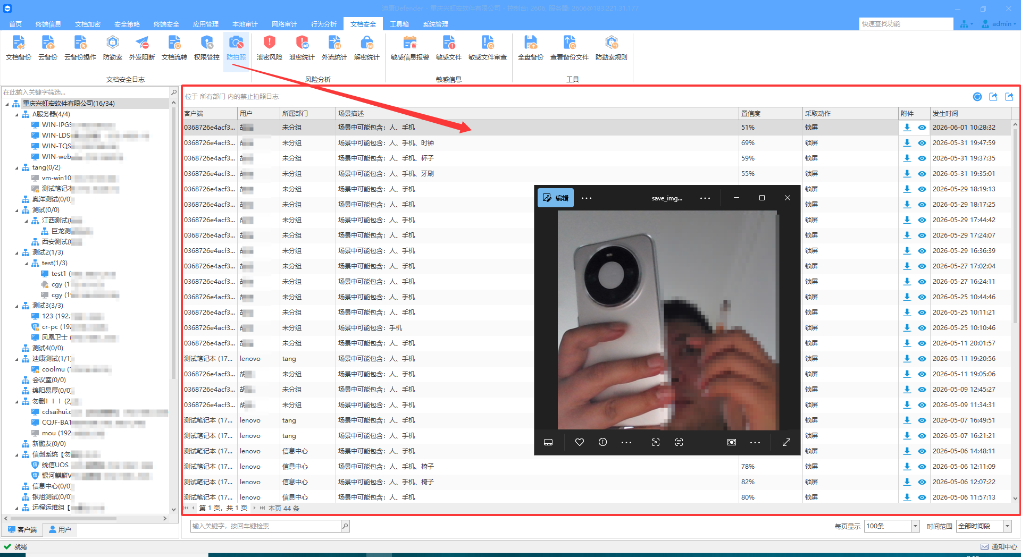The width and height of the screenshot is (1021, 557).
Task: Collapse the tang(0/2) tree group
Action: pyautogui.click(x=16, y=167)
